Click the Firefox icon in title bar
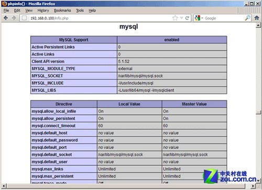 4,4
